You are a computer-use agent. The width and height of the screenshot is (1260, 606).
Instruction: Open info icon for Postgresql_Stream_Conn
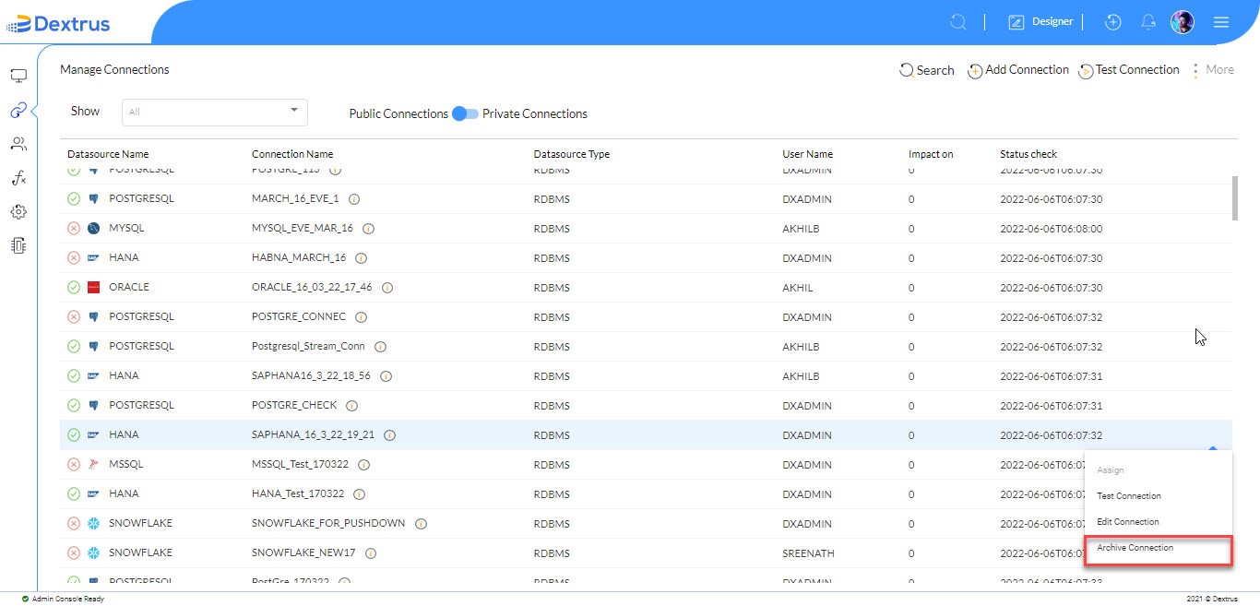(x=380, y=347)
